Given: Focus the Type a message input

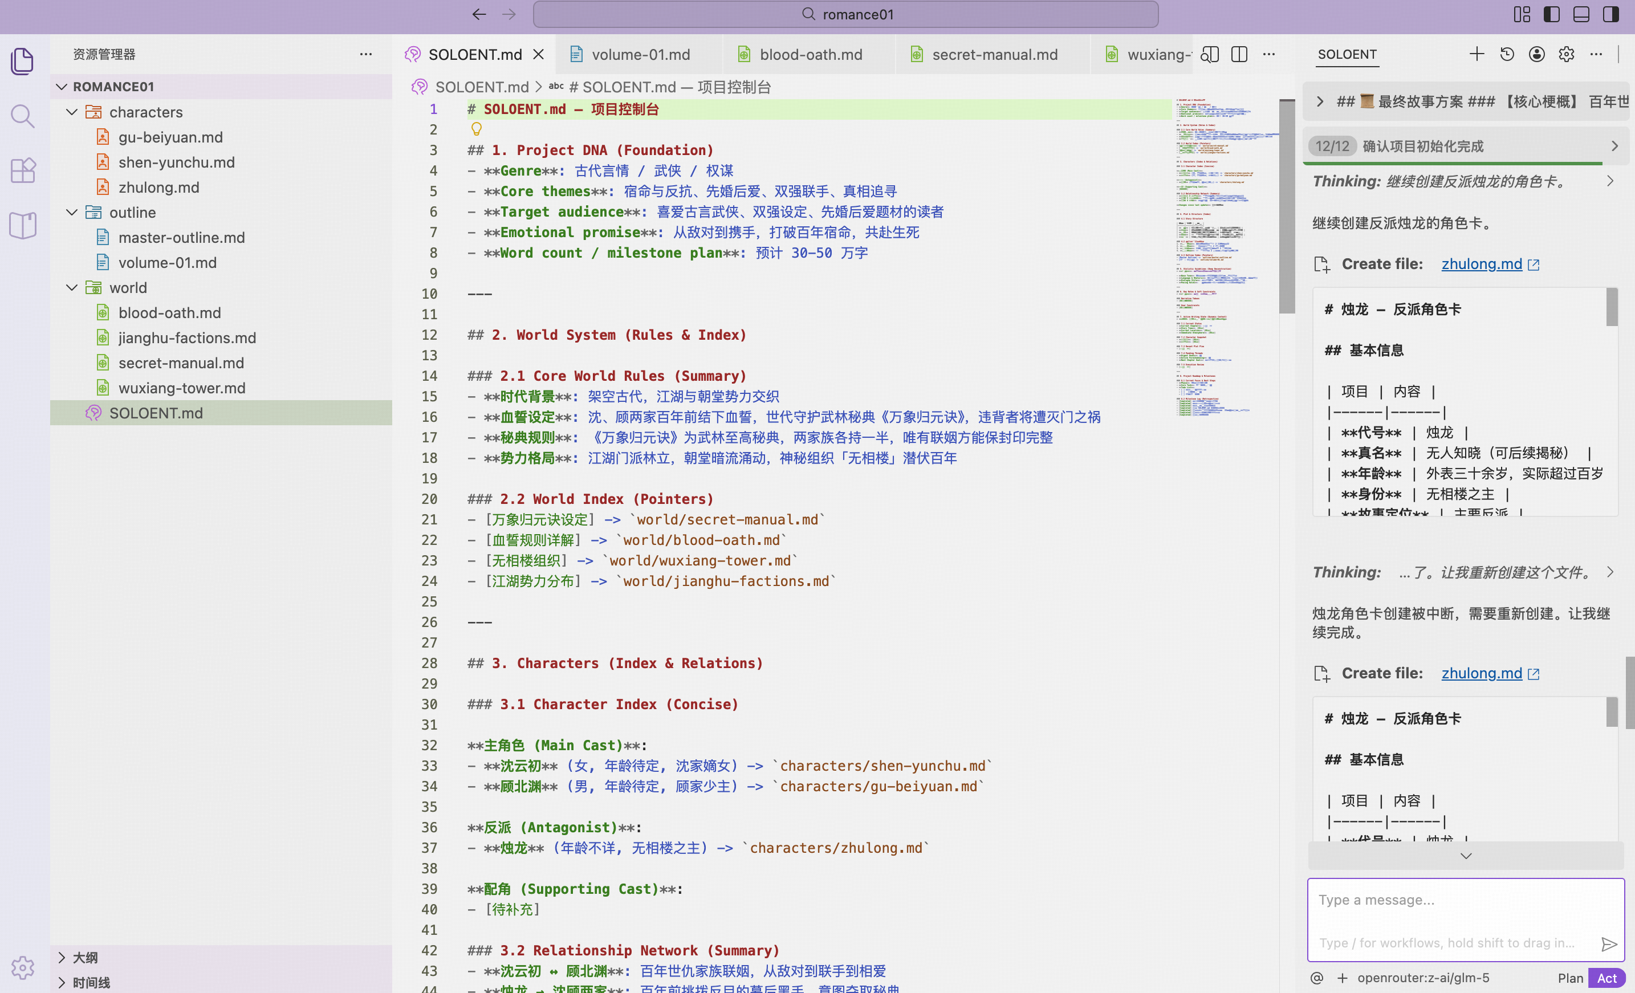Looking at the screenshot, I should tap(1465, 920).
